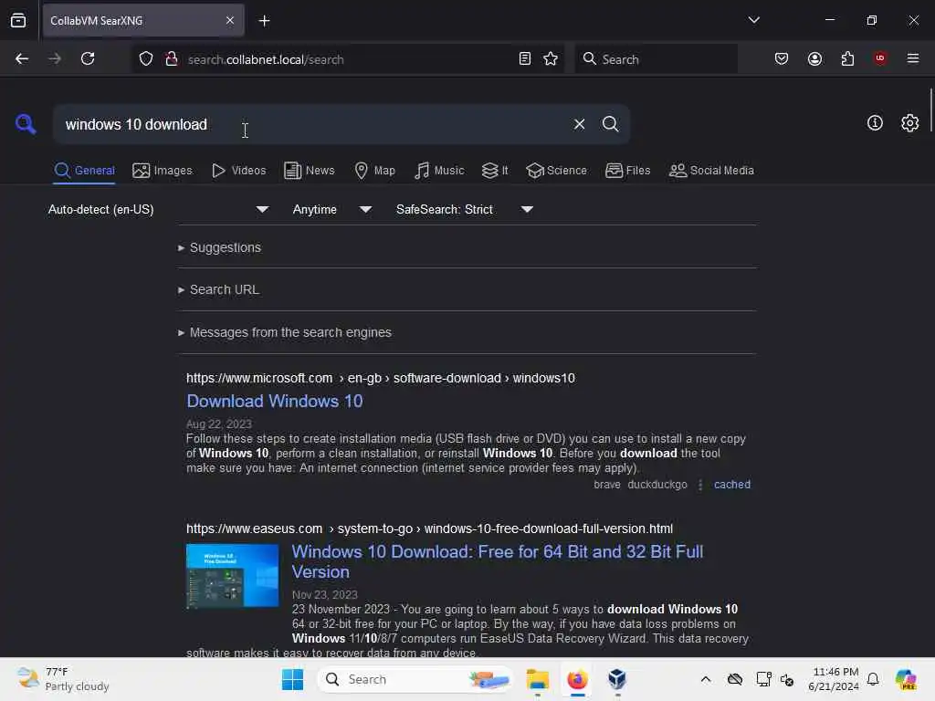Image resolution: width=935 pixels, height=701 pixels.
Task: Open the Firefox hamburger menu
Action: pos(913,58)
